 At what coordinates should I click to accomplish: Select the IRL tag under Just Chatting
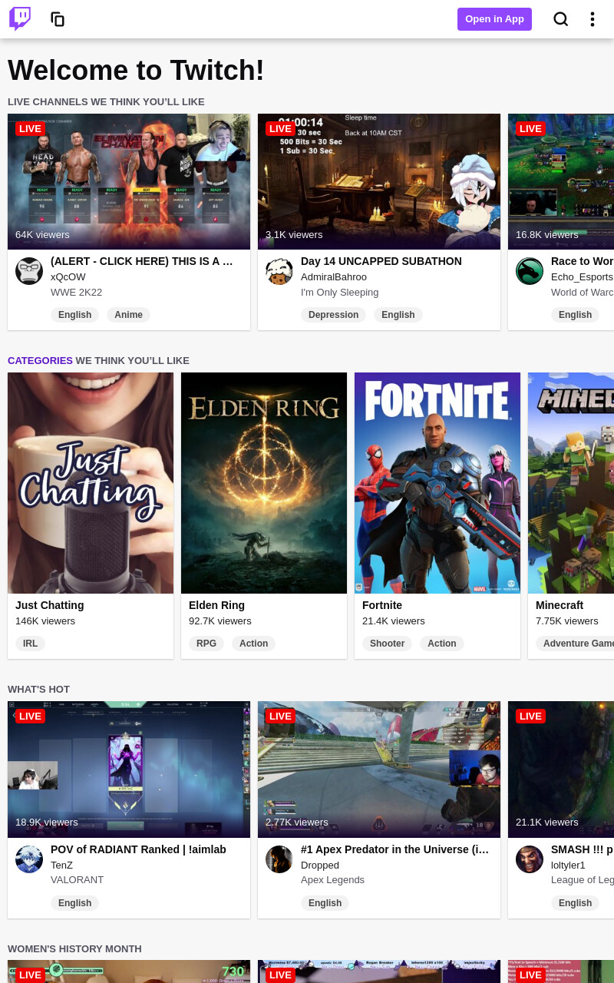[30, 644]
